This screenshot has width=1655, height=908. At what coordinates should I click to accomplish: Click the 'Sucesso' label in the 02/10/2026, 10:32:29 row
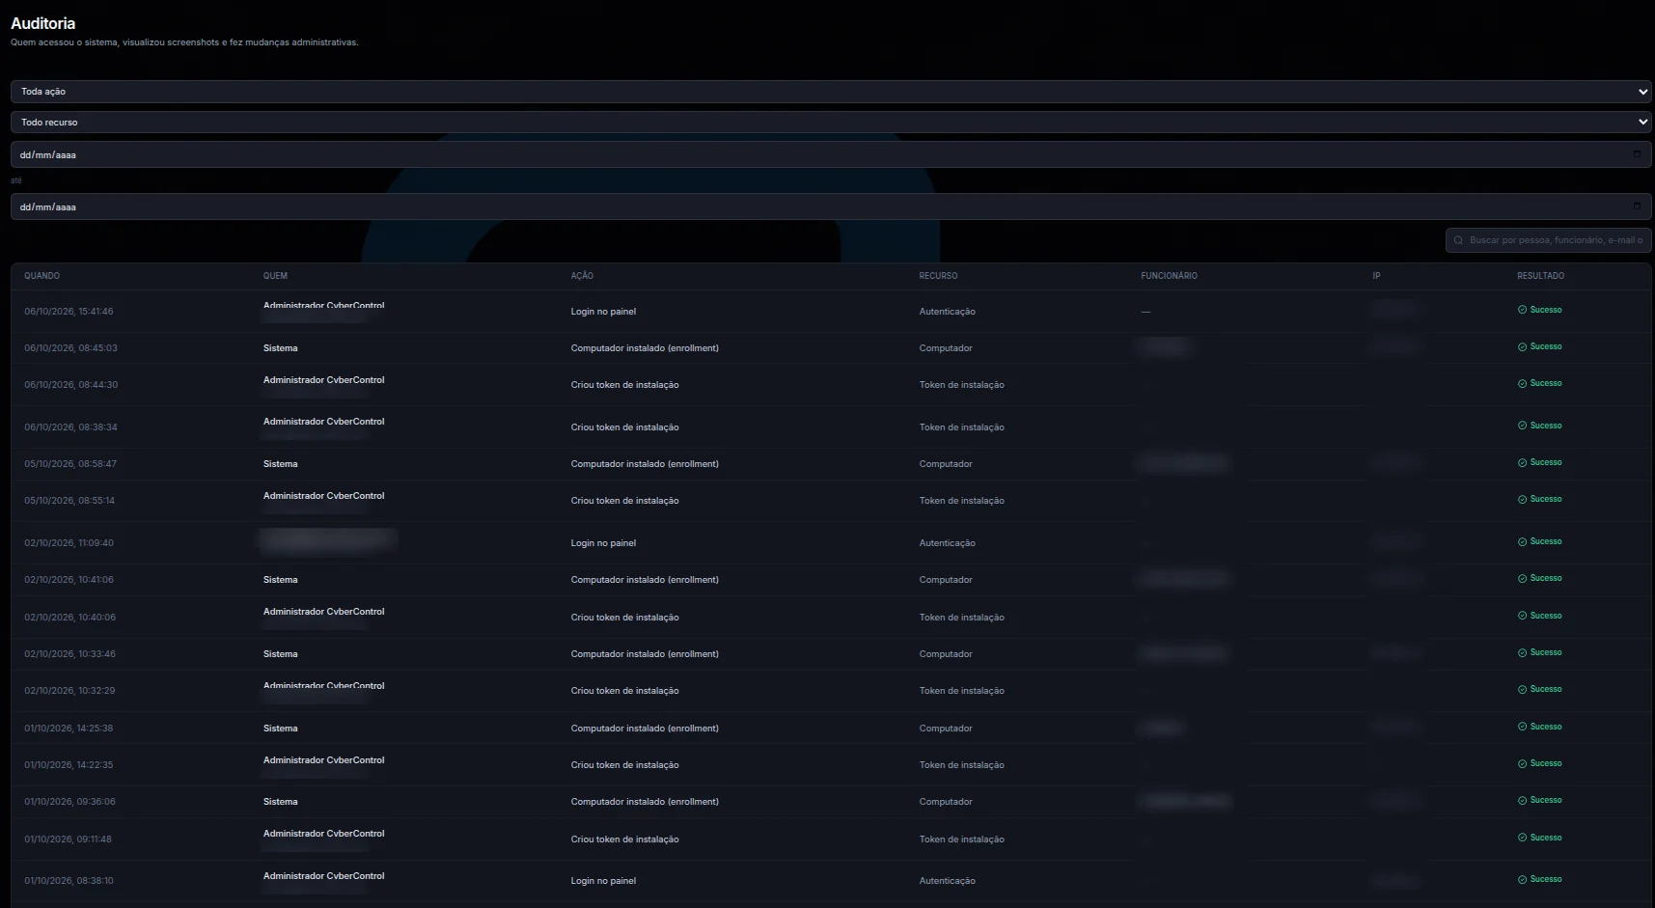tap(1546, 689)
